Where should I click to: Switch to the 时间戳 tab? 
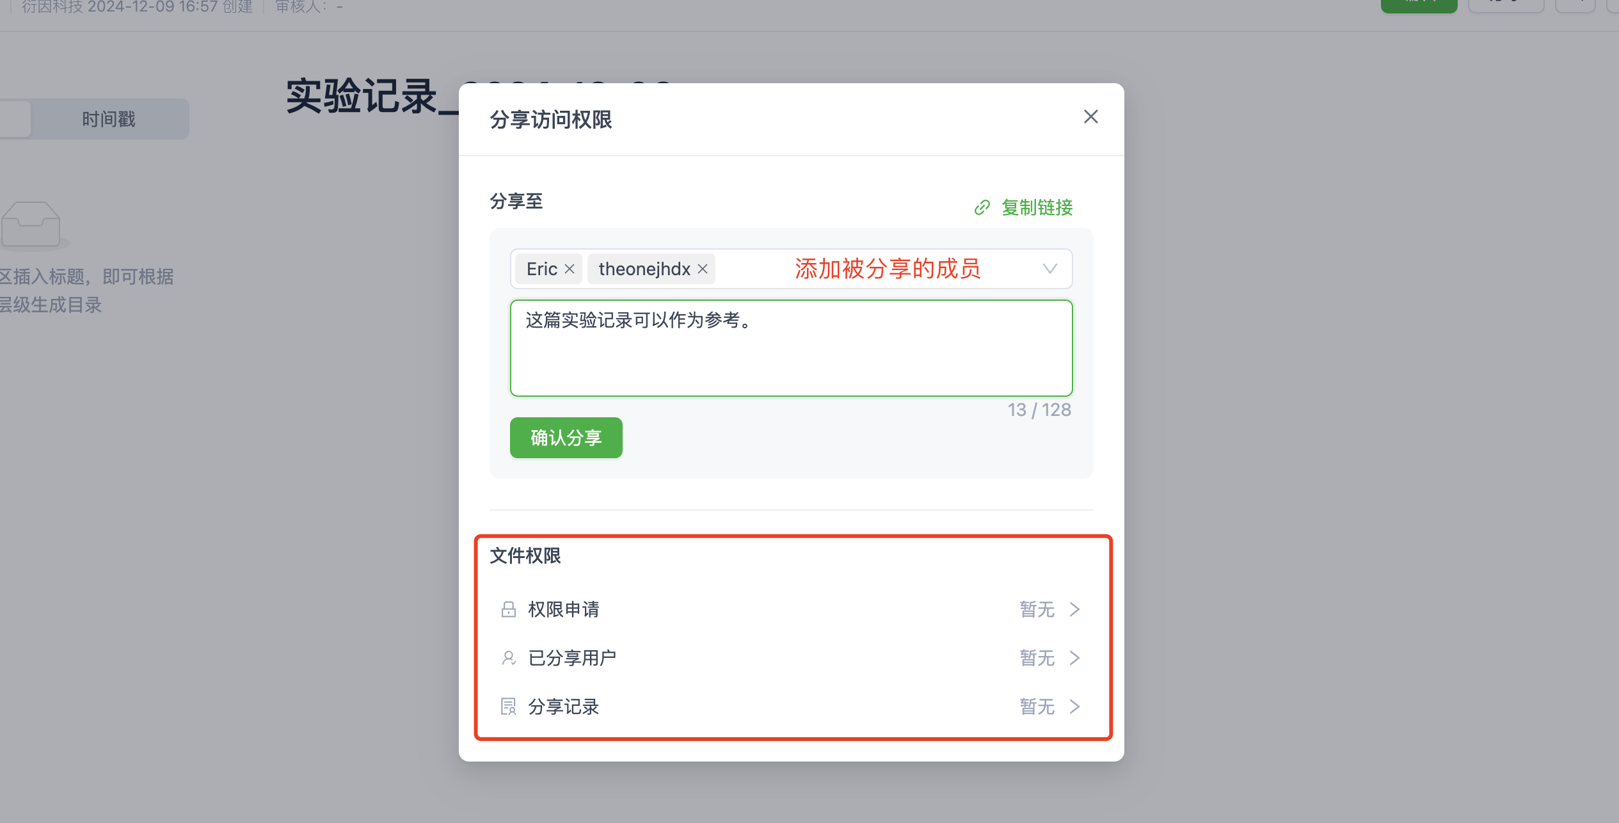click(x=108, y=118)
